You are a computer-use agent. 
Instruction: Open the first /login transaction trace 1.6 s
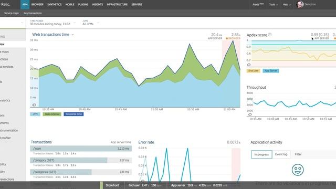[x=58, y=154]
